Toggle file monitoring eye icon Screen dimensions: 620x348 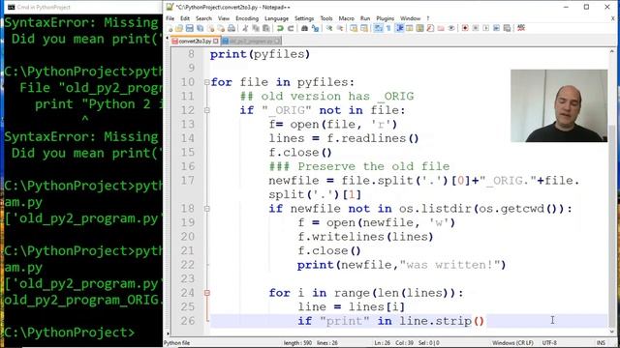(451, 28)
